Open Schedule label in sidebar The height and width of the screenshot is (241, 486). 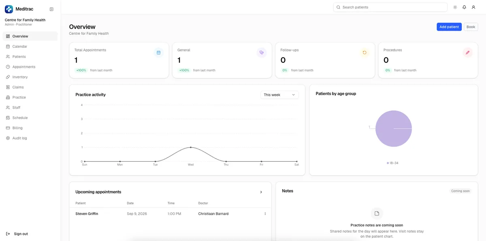click(20, 118)
